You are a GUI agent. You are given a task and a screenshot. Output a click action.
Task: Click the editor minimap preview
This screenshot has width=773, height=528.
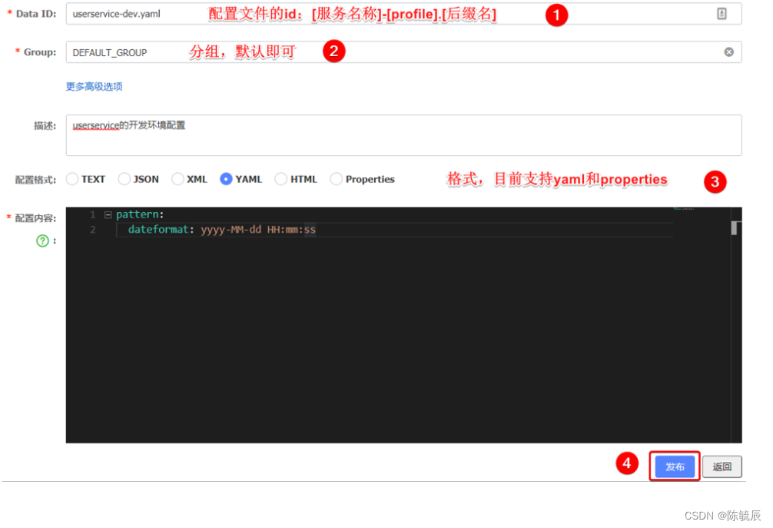pos(683,209)
